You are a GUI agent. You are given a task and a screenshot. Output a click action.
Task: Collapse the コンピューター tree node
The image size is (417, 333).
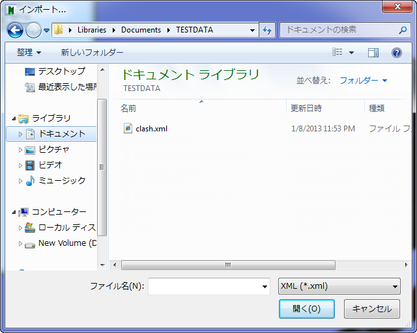pyautogui.click(x=14, y=213)
